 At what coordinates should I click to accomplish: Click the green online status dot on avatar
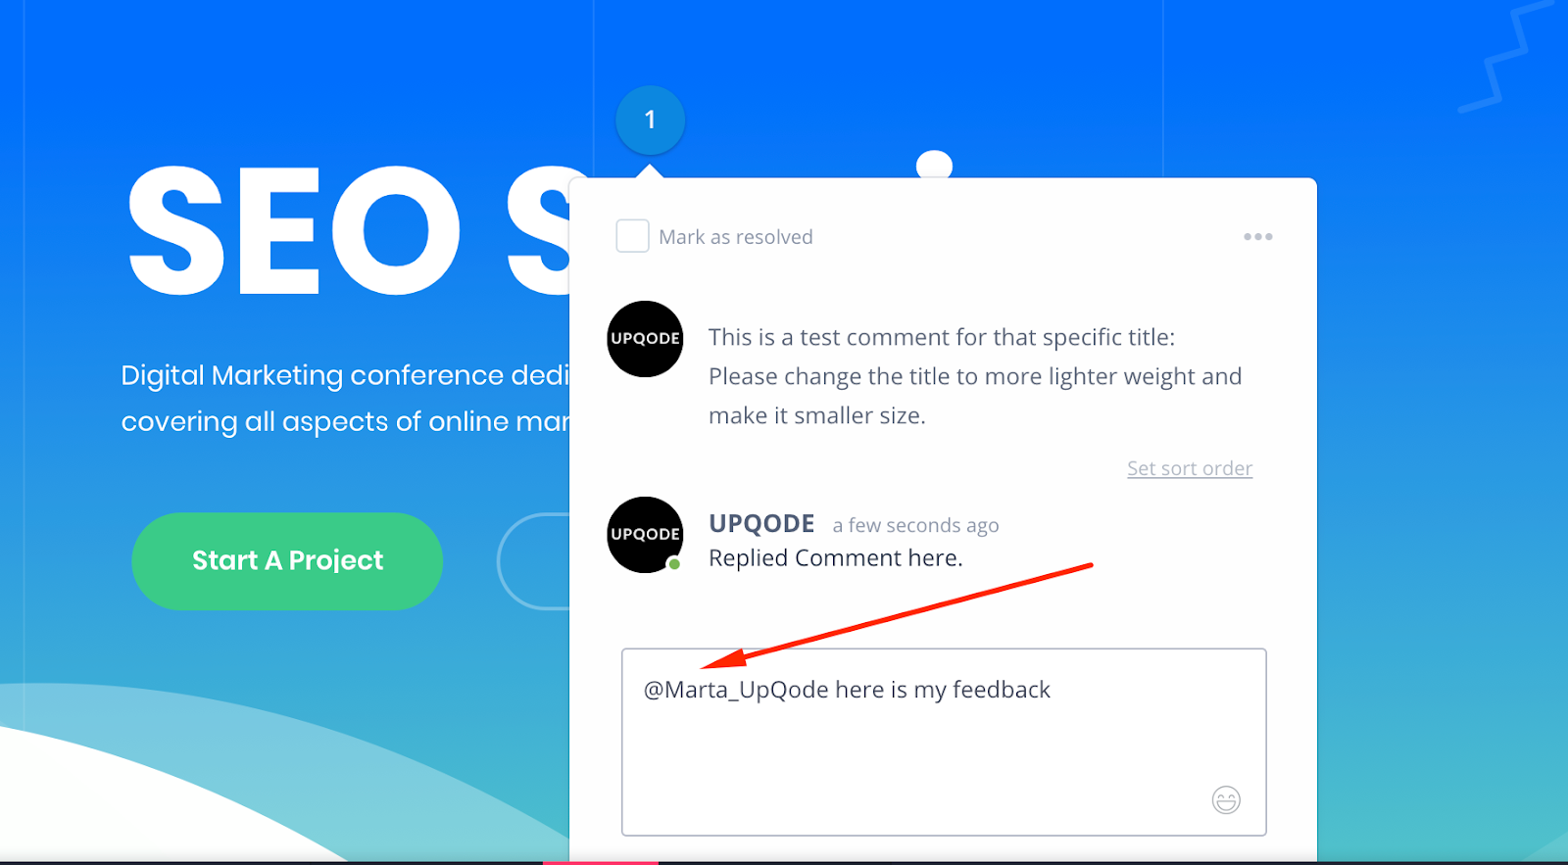pyautogui.click(x=674, y=564)
